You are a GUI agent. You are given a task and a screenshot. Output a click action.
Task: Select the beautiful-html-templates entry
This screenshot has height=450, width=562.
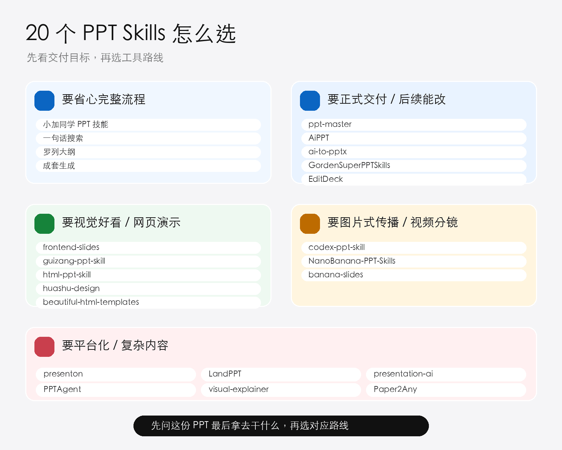tap(148, 302)
